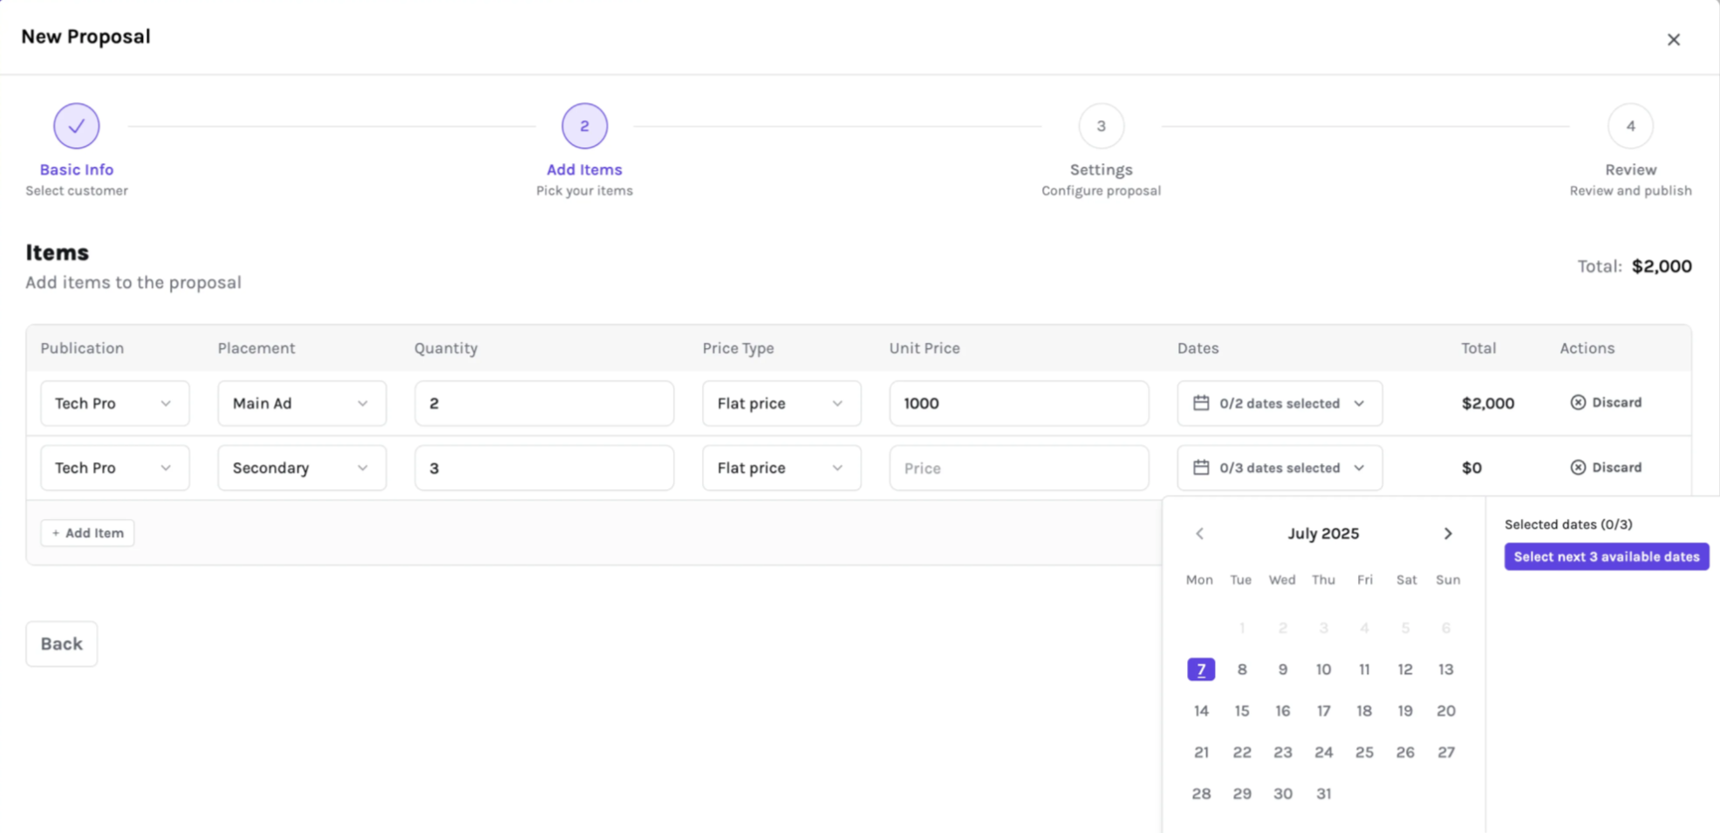The height and width of the screenshot is (833, 1720).
Task: Select July 18 in the calendar
Action: [x=1364, y=711]
